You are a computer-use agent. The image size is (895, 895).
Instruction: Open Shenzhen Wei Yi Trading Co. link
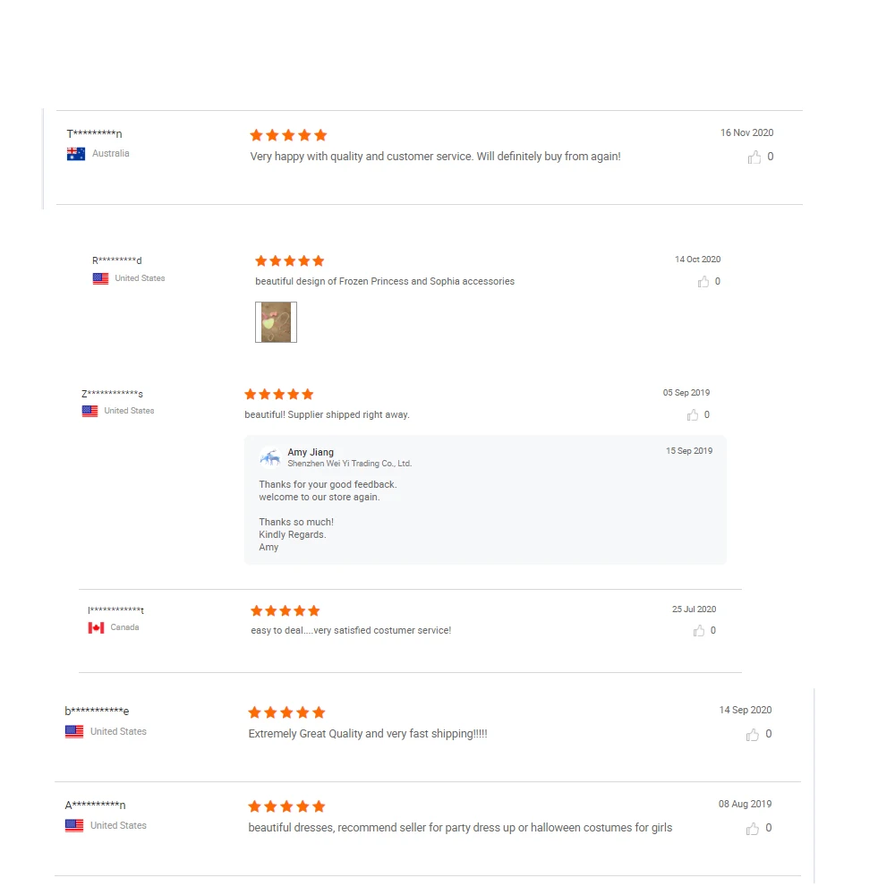point(349,464)
